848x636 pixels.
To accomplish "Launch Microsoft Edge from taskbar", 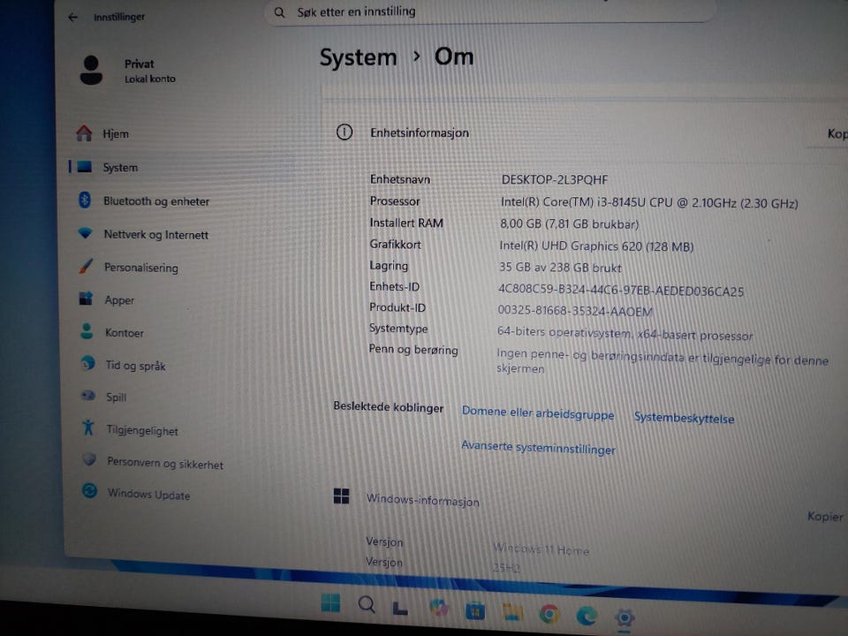I will pyautogui.click(x=587, y=616).
